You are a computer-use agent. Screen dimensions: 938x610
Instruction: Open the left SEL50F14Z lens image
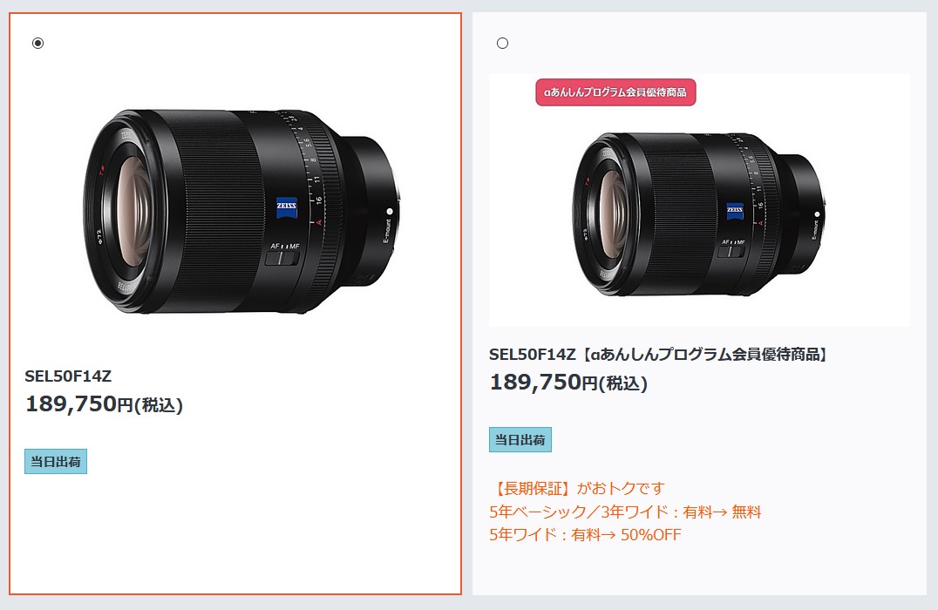[x=241, y=211]
